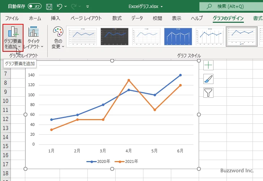Switch to the データ (Data) tab
The image size is (263, 181).
click(137, 18)
